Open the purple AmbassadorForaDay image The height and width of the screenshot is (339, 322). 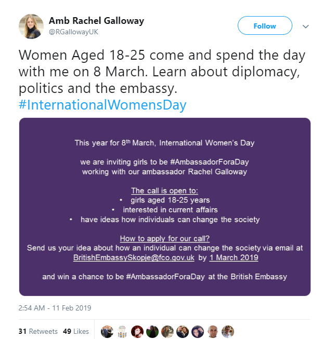point(165,207)
